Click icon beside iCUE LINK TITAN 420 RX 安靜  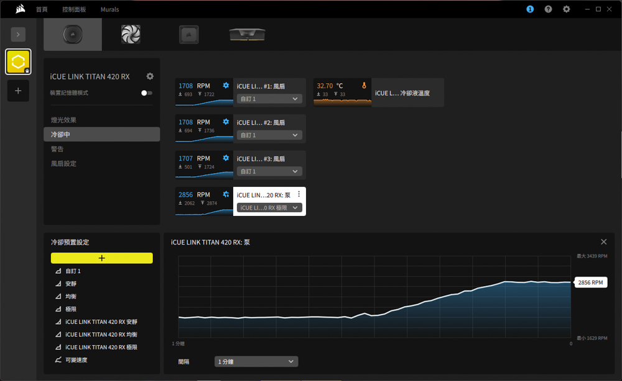pyautogui.click(x=58, y=321)
